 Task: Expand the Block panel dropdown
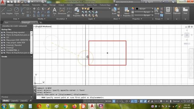(116, 19)
